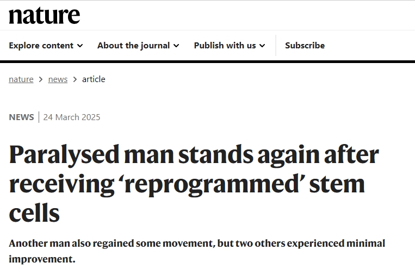This screenshot has width=415, height=275.
Task: Select the About the journal menu text
Action: [x=133, y=46]
